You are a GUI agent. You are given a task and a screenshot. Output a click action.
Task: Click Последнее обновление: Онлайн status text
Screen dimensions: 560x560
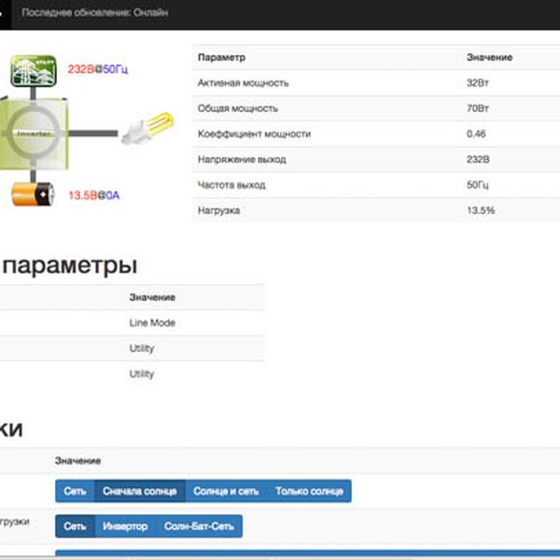click(x=94, y=13)
